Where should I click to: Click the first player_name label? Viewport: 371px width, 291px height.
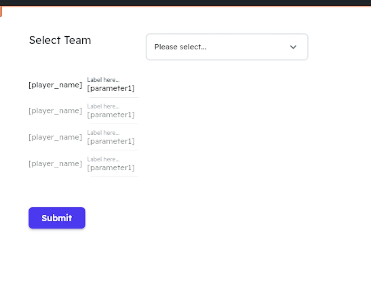[x=55, y=85]
